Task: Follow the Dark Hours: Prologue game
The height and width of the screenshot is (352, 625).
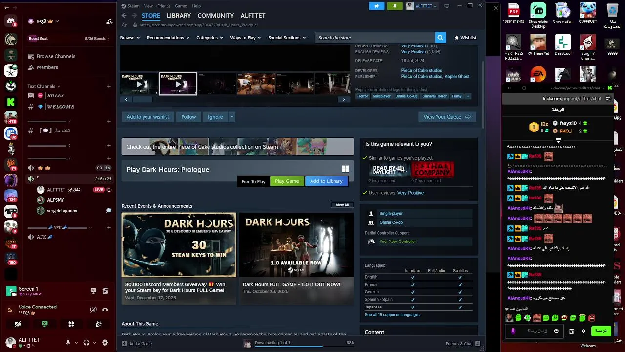Action: click(x=188, y=117)
